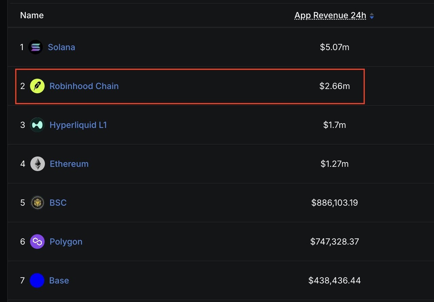
Task: Open the Polygon chain link
Action: pos(66,242)
